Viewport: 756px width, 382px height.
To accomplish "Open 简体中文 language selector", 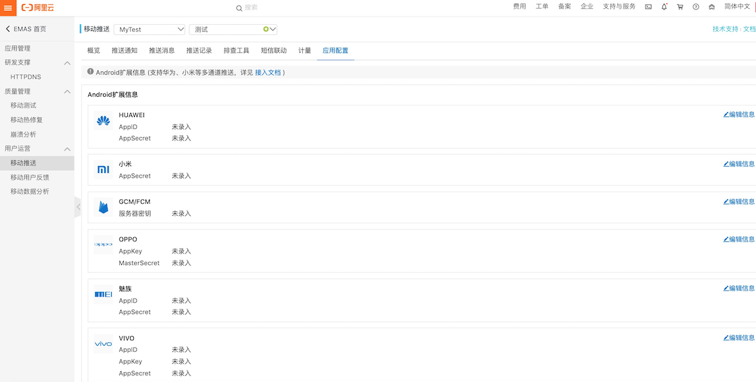I will (x=737, y=7).
